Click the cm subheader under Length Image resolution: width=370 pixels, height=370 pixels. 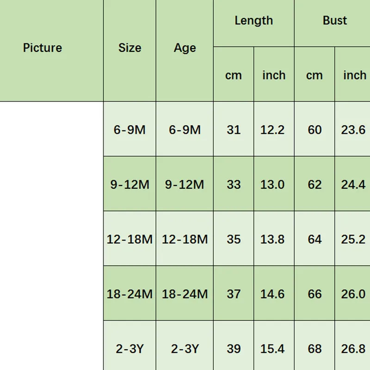[234, 75]
